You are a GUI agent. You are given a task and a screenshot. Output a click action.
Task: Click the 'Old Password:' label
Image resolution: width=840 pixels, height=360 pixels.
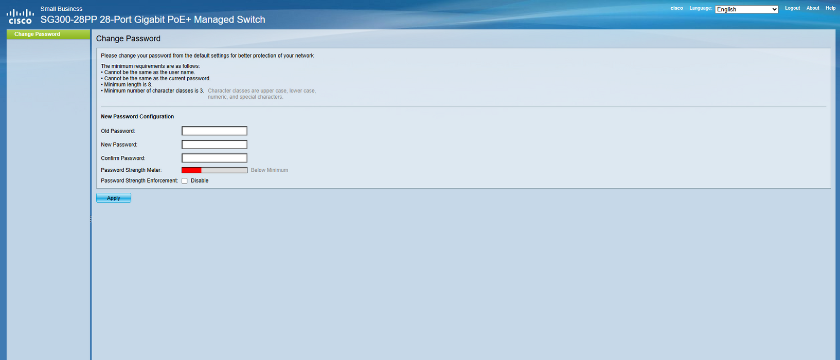tap(118, 131)
